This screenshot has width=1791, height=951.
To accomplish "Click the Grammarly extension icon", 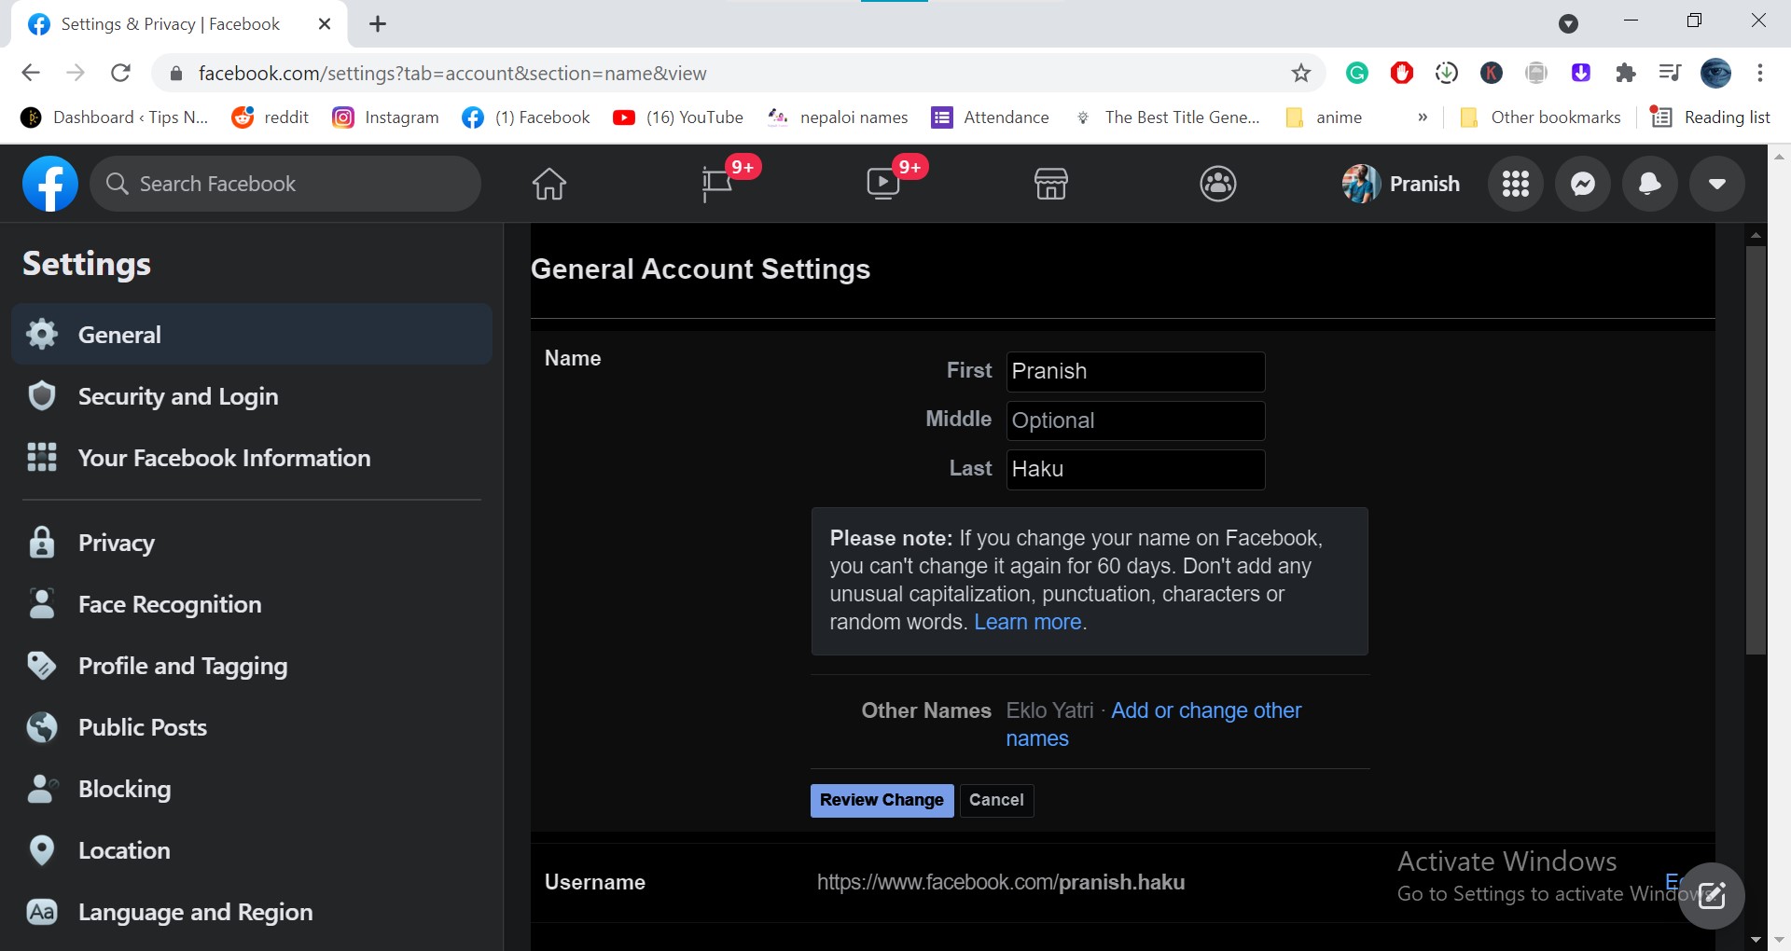I will click(x=1357, y=73).
